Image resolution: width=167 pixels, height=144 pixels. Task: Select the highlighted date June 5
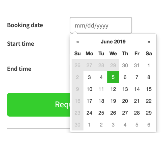point(113,77)
